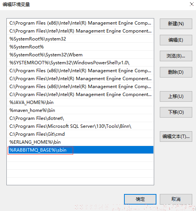Select the C:\Program Files\dotnet\ entry

click(x=80, y=118)
